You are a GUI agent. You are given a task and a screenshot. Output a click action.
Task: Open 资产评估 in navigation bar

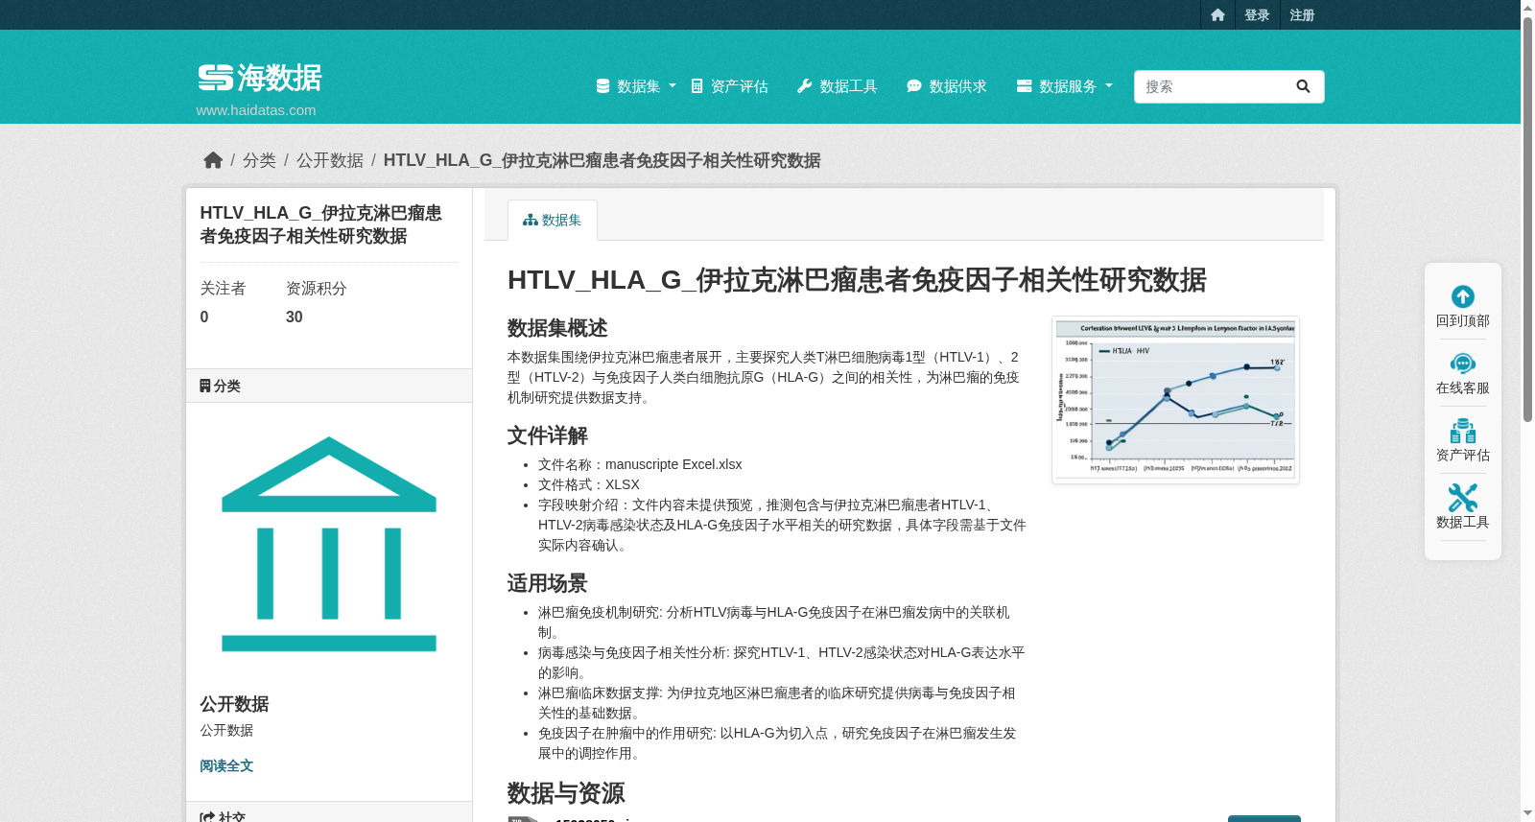[730, 86]
